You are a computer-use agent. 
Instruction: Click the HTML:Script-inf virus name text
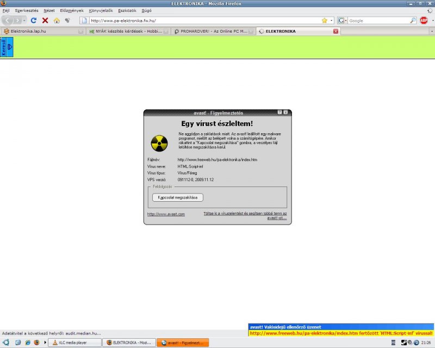pos(190,166)
